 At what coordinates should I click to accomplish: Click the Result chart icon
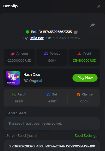point(14,95)
